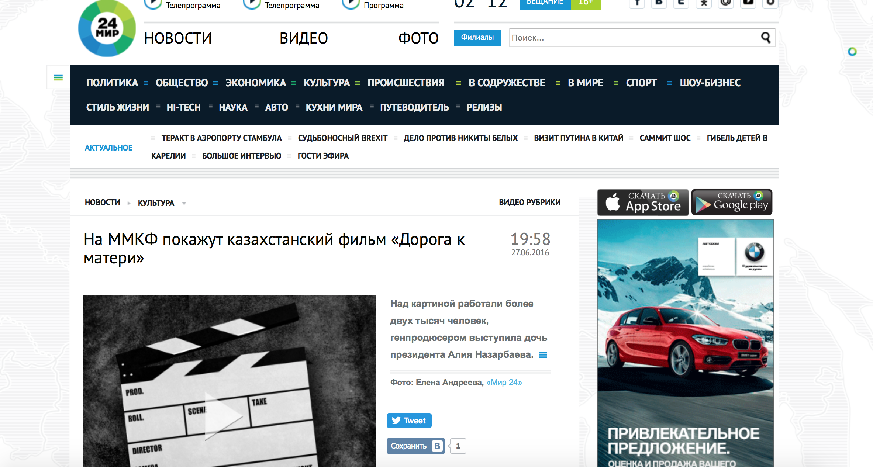The width and height of the screenshot is (873, 467).
Task: Click the VK share counter showing 1
Action: [458, 446]
